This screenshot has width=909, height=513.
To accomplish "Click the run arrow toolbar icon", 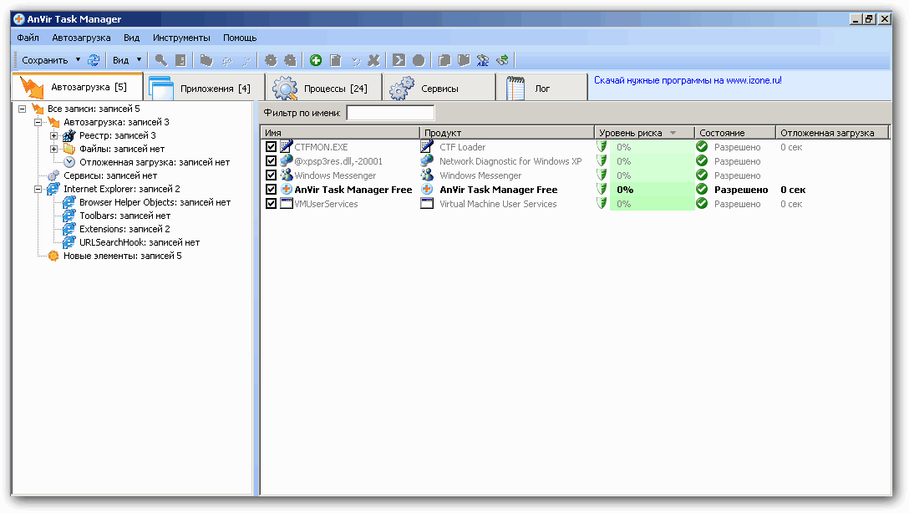I will click(x=399, y=59).
